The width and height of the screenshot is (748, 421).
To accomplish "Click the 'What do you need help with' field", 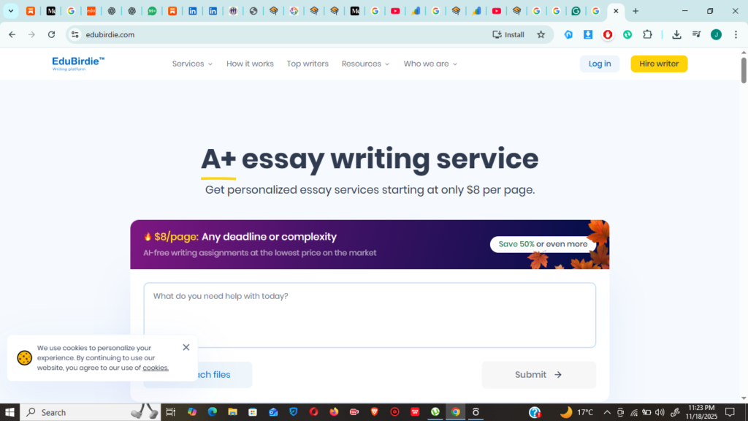I will tap(370, 314).
